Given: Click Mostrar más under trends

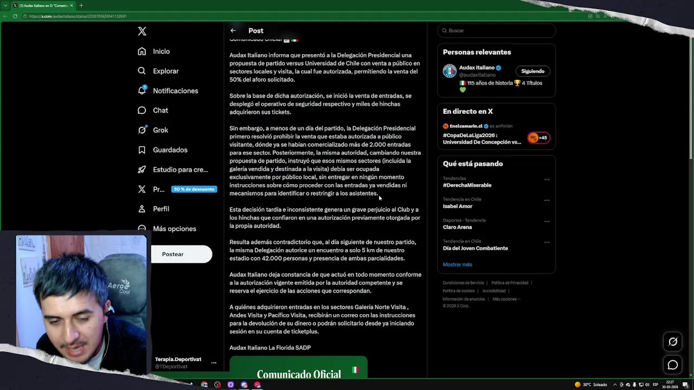Looking at the screenshot, I should tap(458, 264).
